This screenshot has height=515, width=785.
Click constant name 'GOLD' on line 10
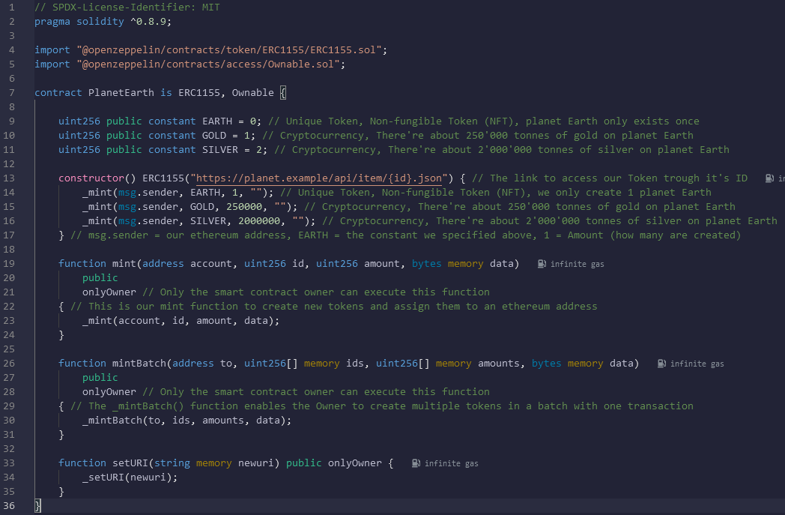(214, 135)
